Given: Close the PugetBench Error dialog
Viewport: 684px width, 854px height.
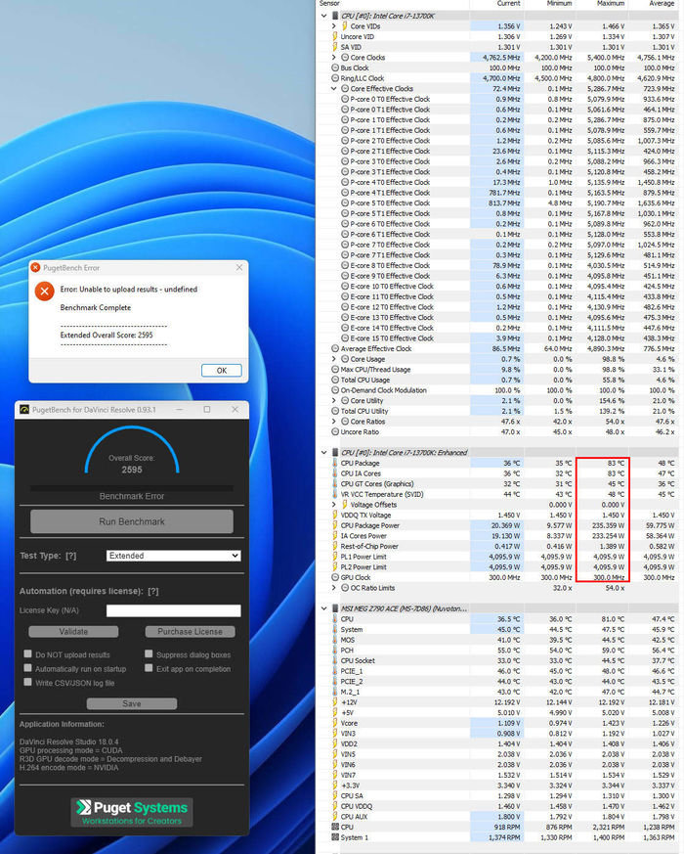Looking at the screenshot, I should [x=239, y=267].
